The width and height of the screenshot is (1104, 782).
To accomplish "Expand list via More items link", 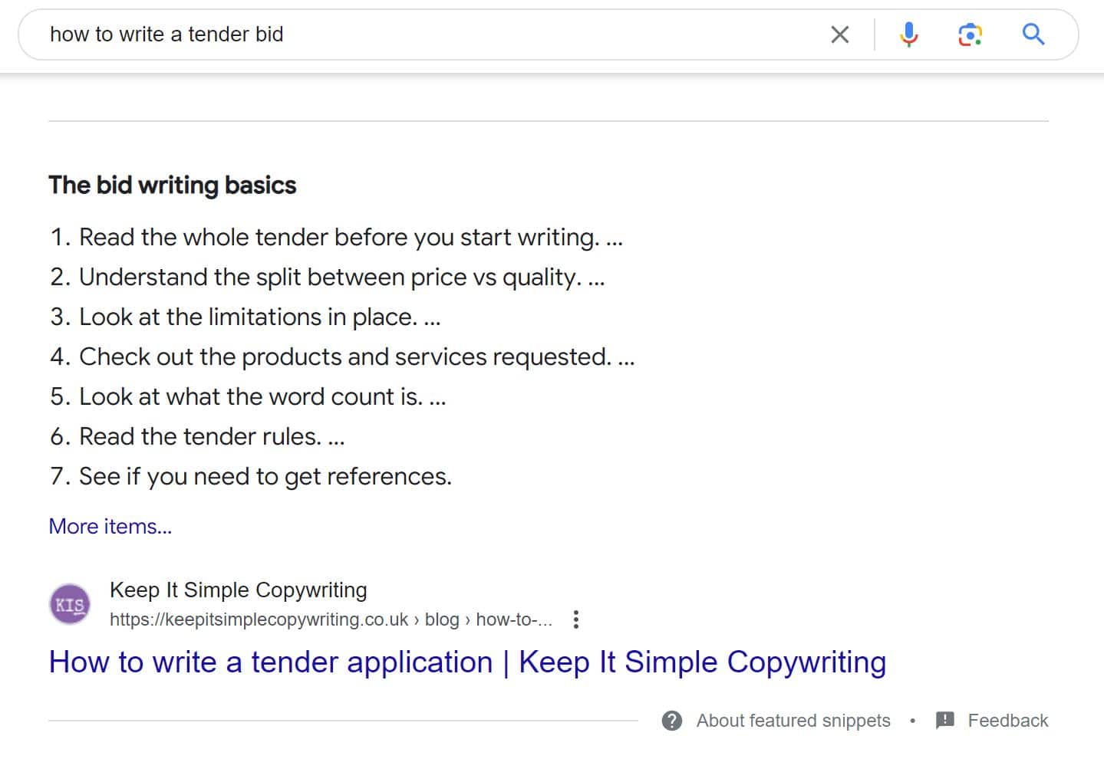I will click(x=110, y=527).
